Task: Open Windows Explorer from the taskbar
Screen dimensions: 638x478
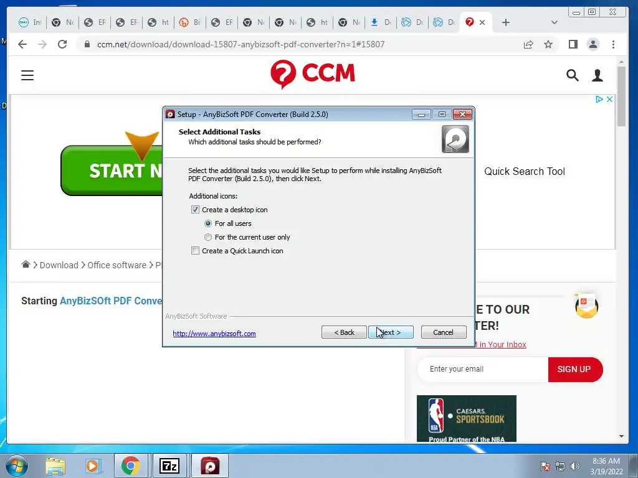Action: click(x=55, y=466)
